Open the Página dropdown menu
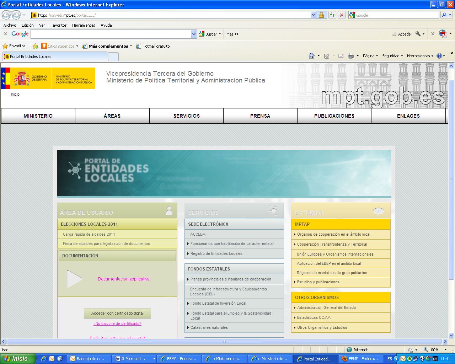 pyautogui.click(x=370, y=56)
